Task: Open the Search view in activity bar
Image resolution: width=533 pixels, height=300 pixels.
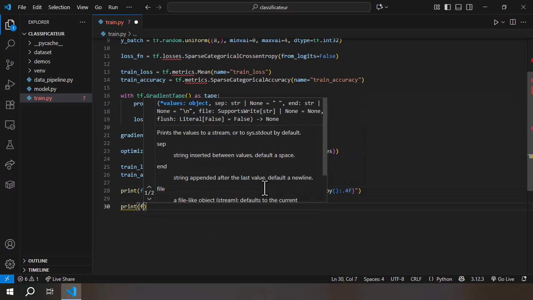Action: 10,44
